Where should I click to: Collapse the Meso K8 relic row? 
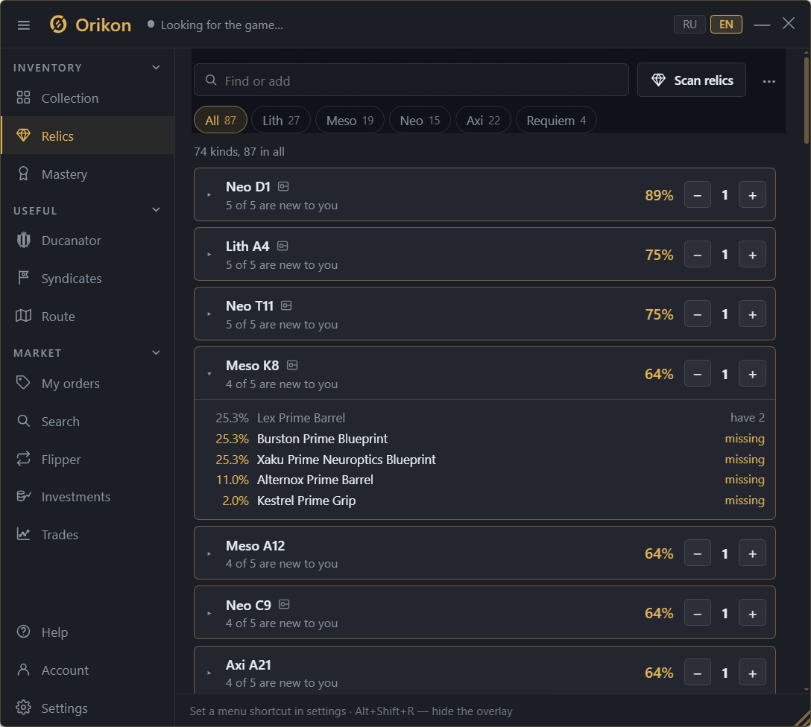tap(209, 374)
